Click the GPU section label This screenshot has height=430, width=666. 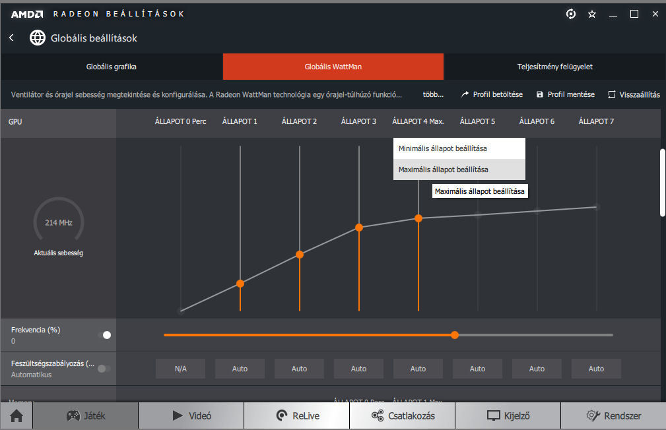pos(15,122)
